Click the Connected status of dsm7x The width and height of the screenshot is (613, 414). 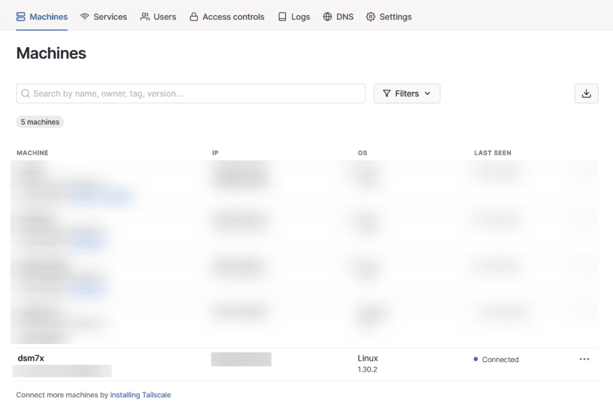coord(496,360)
